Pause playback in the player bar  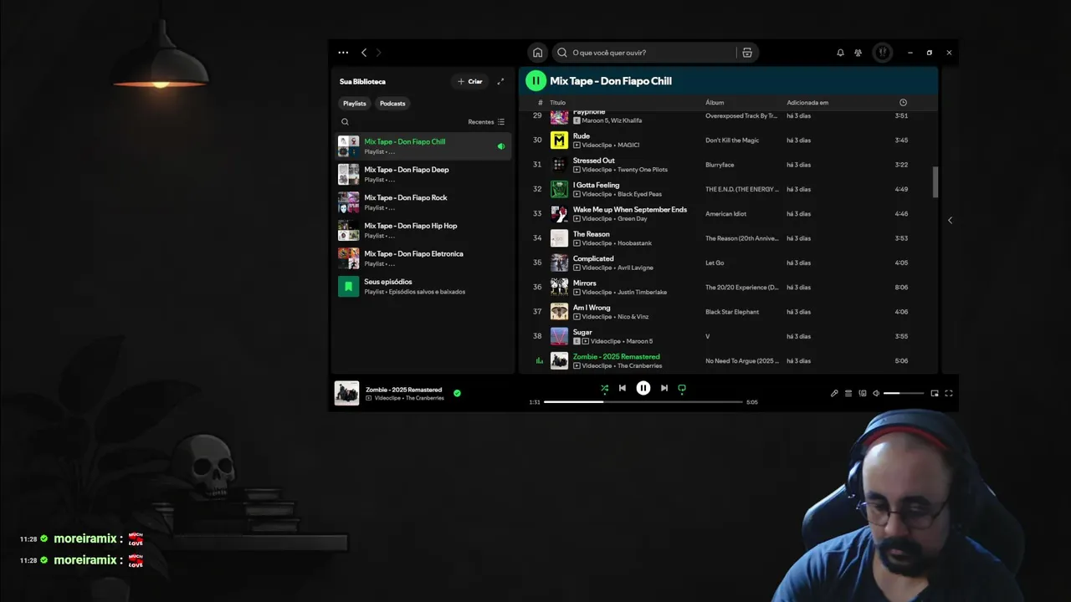[x=643, y=388]
